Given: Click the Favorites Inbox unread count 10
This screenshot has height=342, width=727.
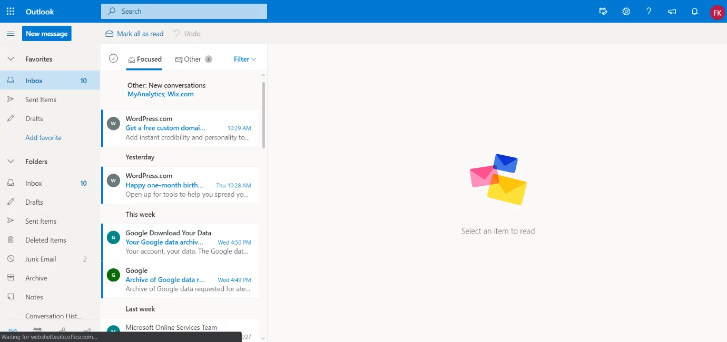Looking at the screenshot, I should coord(83,81).
